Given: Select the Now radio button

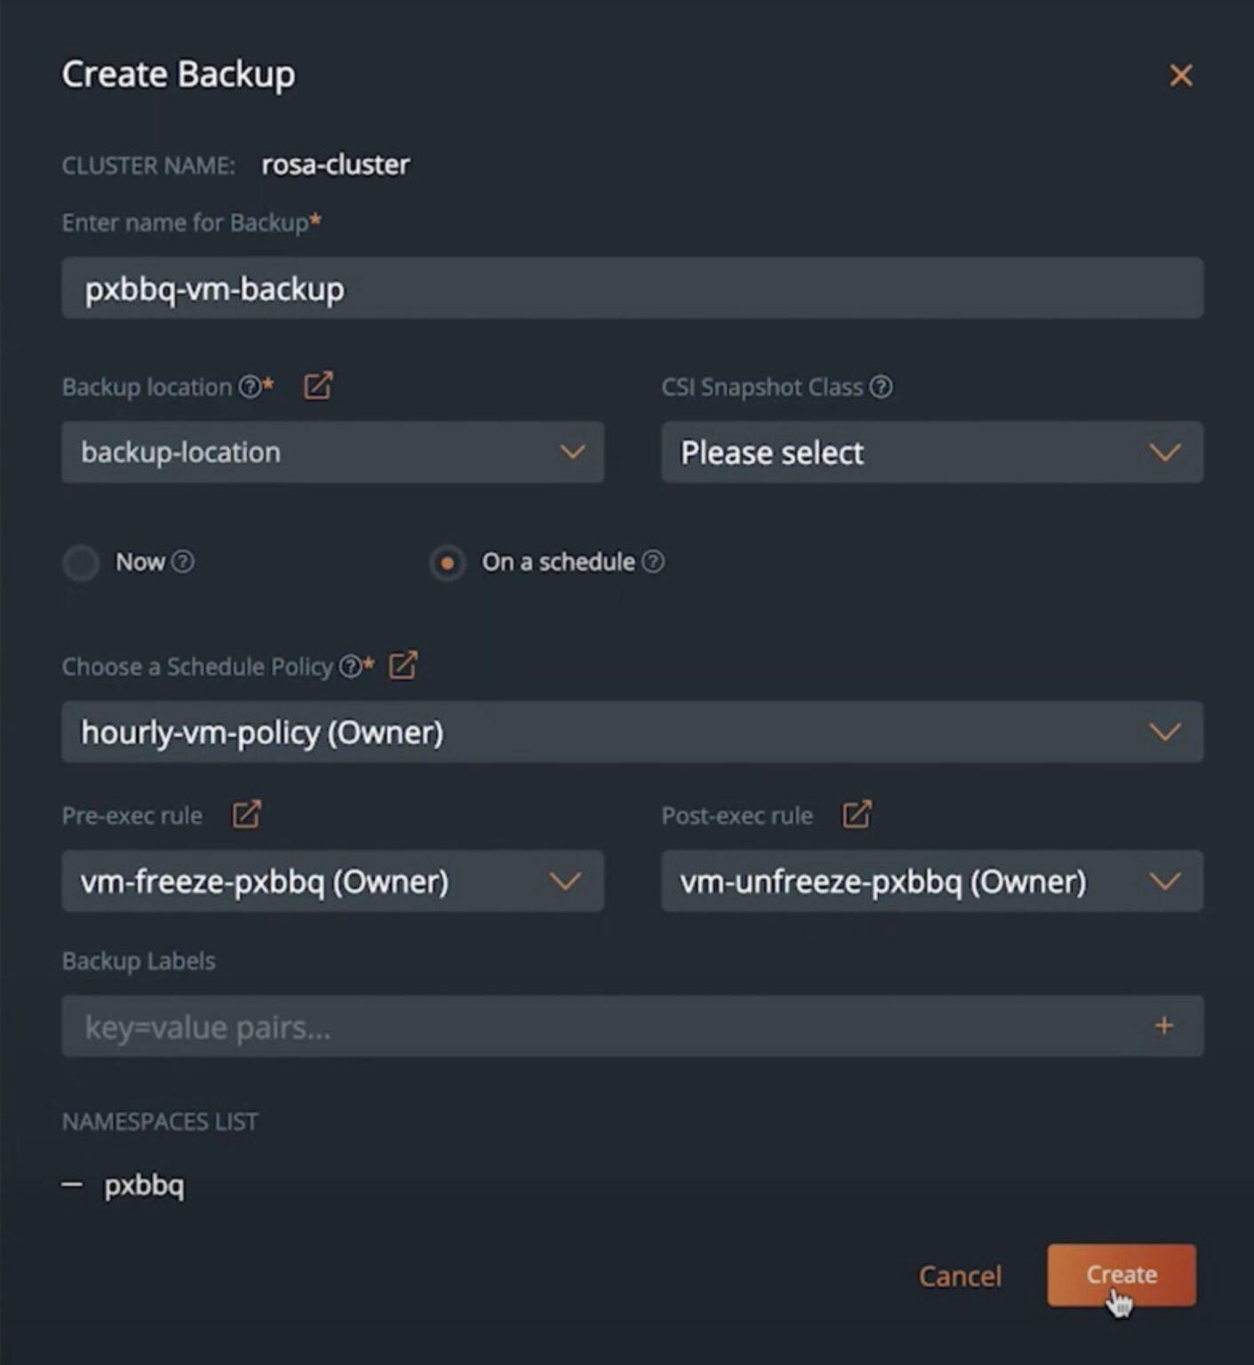Looking at the screenshot, I should [x=81, y=563].
